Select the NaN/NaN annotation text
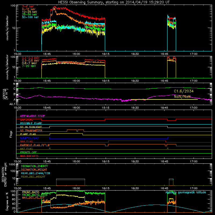Image resolution: width=215 pixels, height=215 pixels. click(182, 96)
